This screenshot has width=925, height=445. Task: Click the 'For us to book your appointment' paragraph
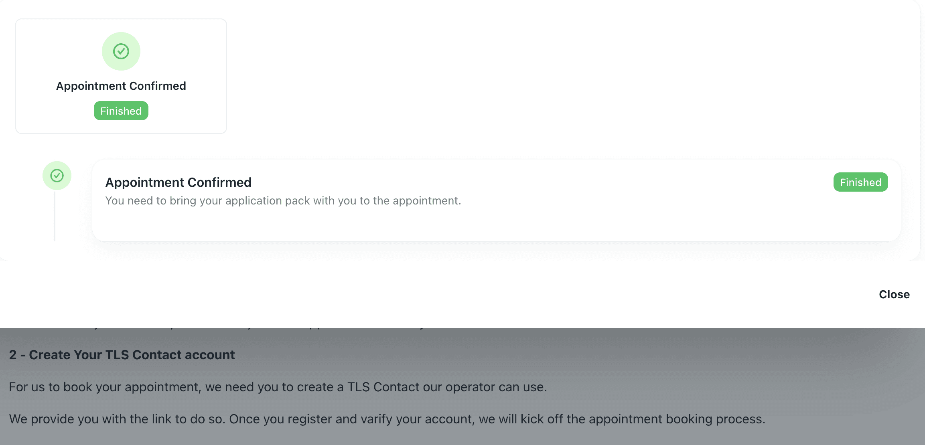[x=278, y=387]
